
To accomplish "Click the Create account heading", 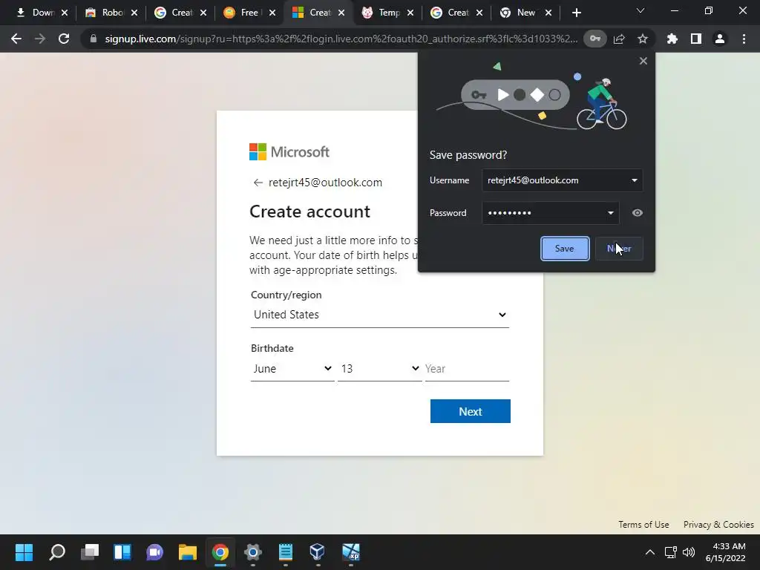I will click(309, 212).
